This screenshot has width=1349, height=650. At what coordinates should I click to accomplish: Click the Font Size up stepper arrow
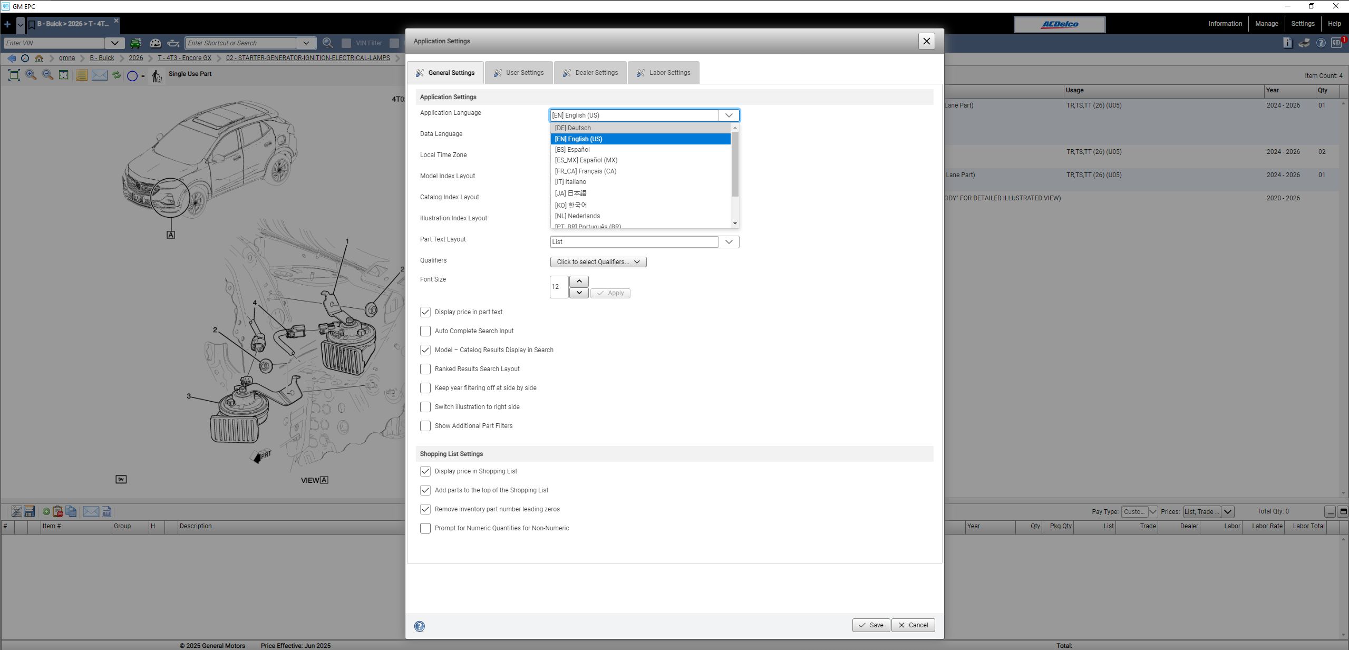point(578,281)
